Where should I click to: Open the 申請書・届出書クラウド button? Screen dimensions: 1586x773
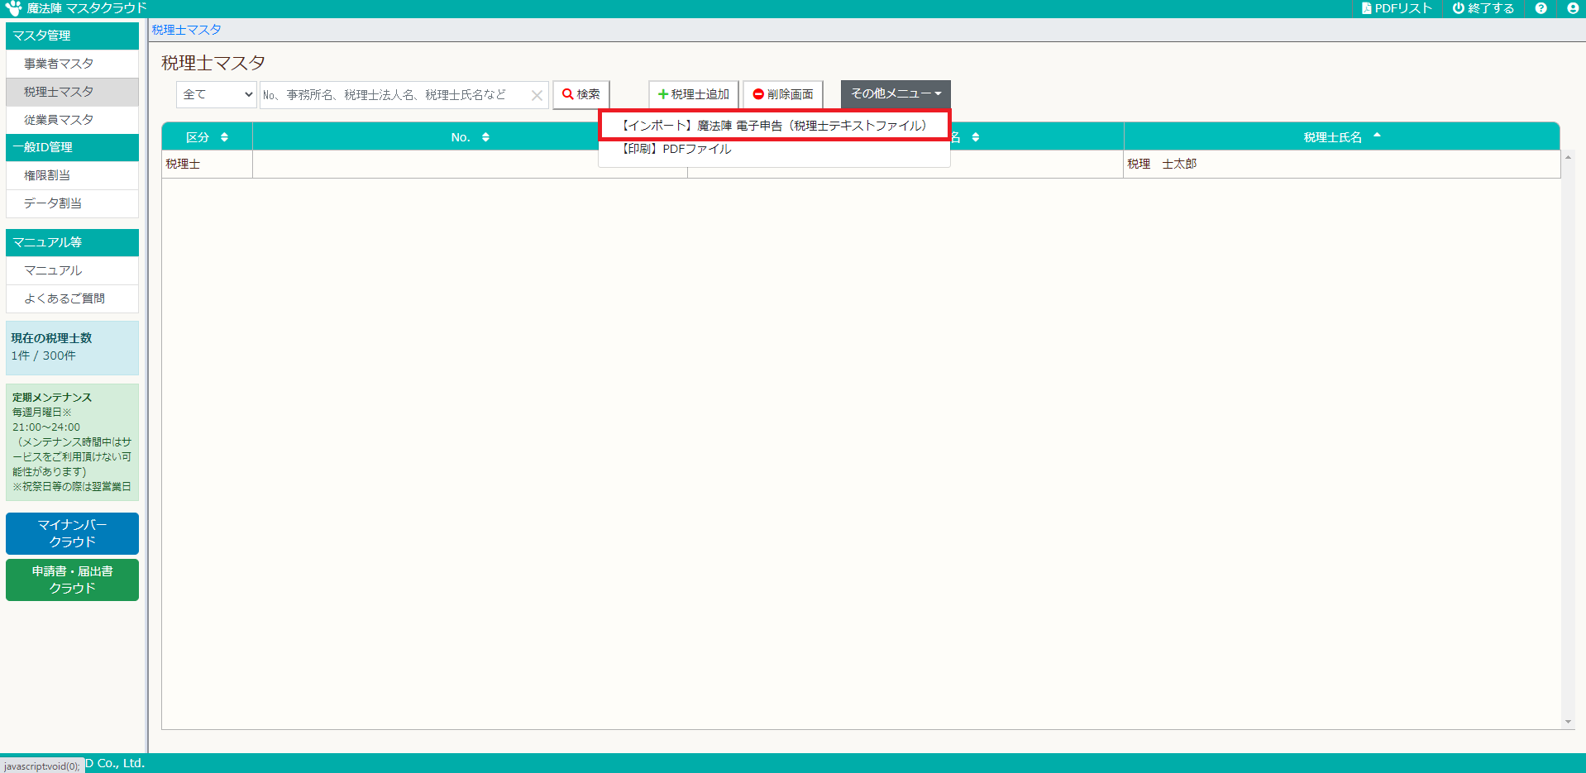[72, 580]
